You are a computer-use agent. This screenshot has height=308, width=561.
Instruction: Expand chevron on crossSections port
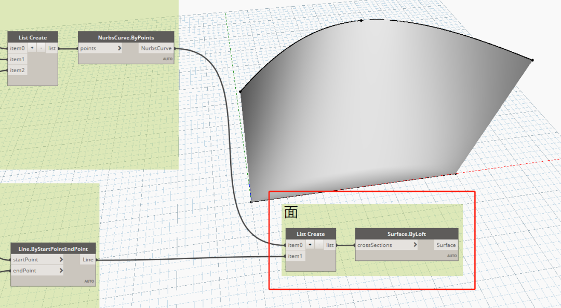coord(415,245)
